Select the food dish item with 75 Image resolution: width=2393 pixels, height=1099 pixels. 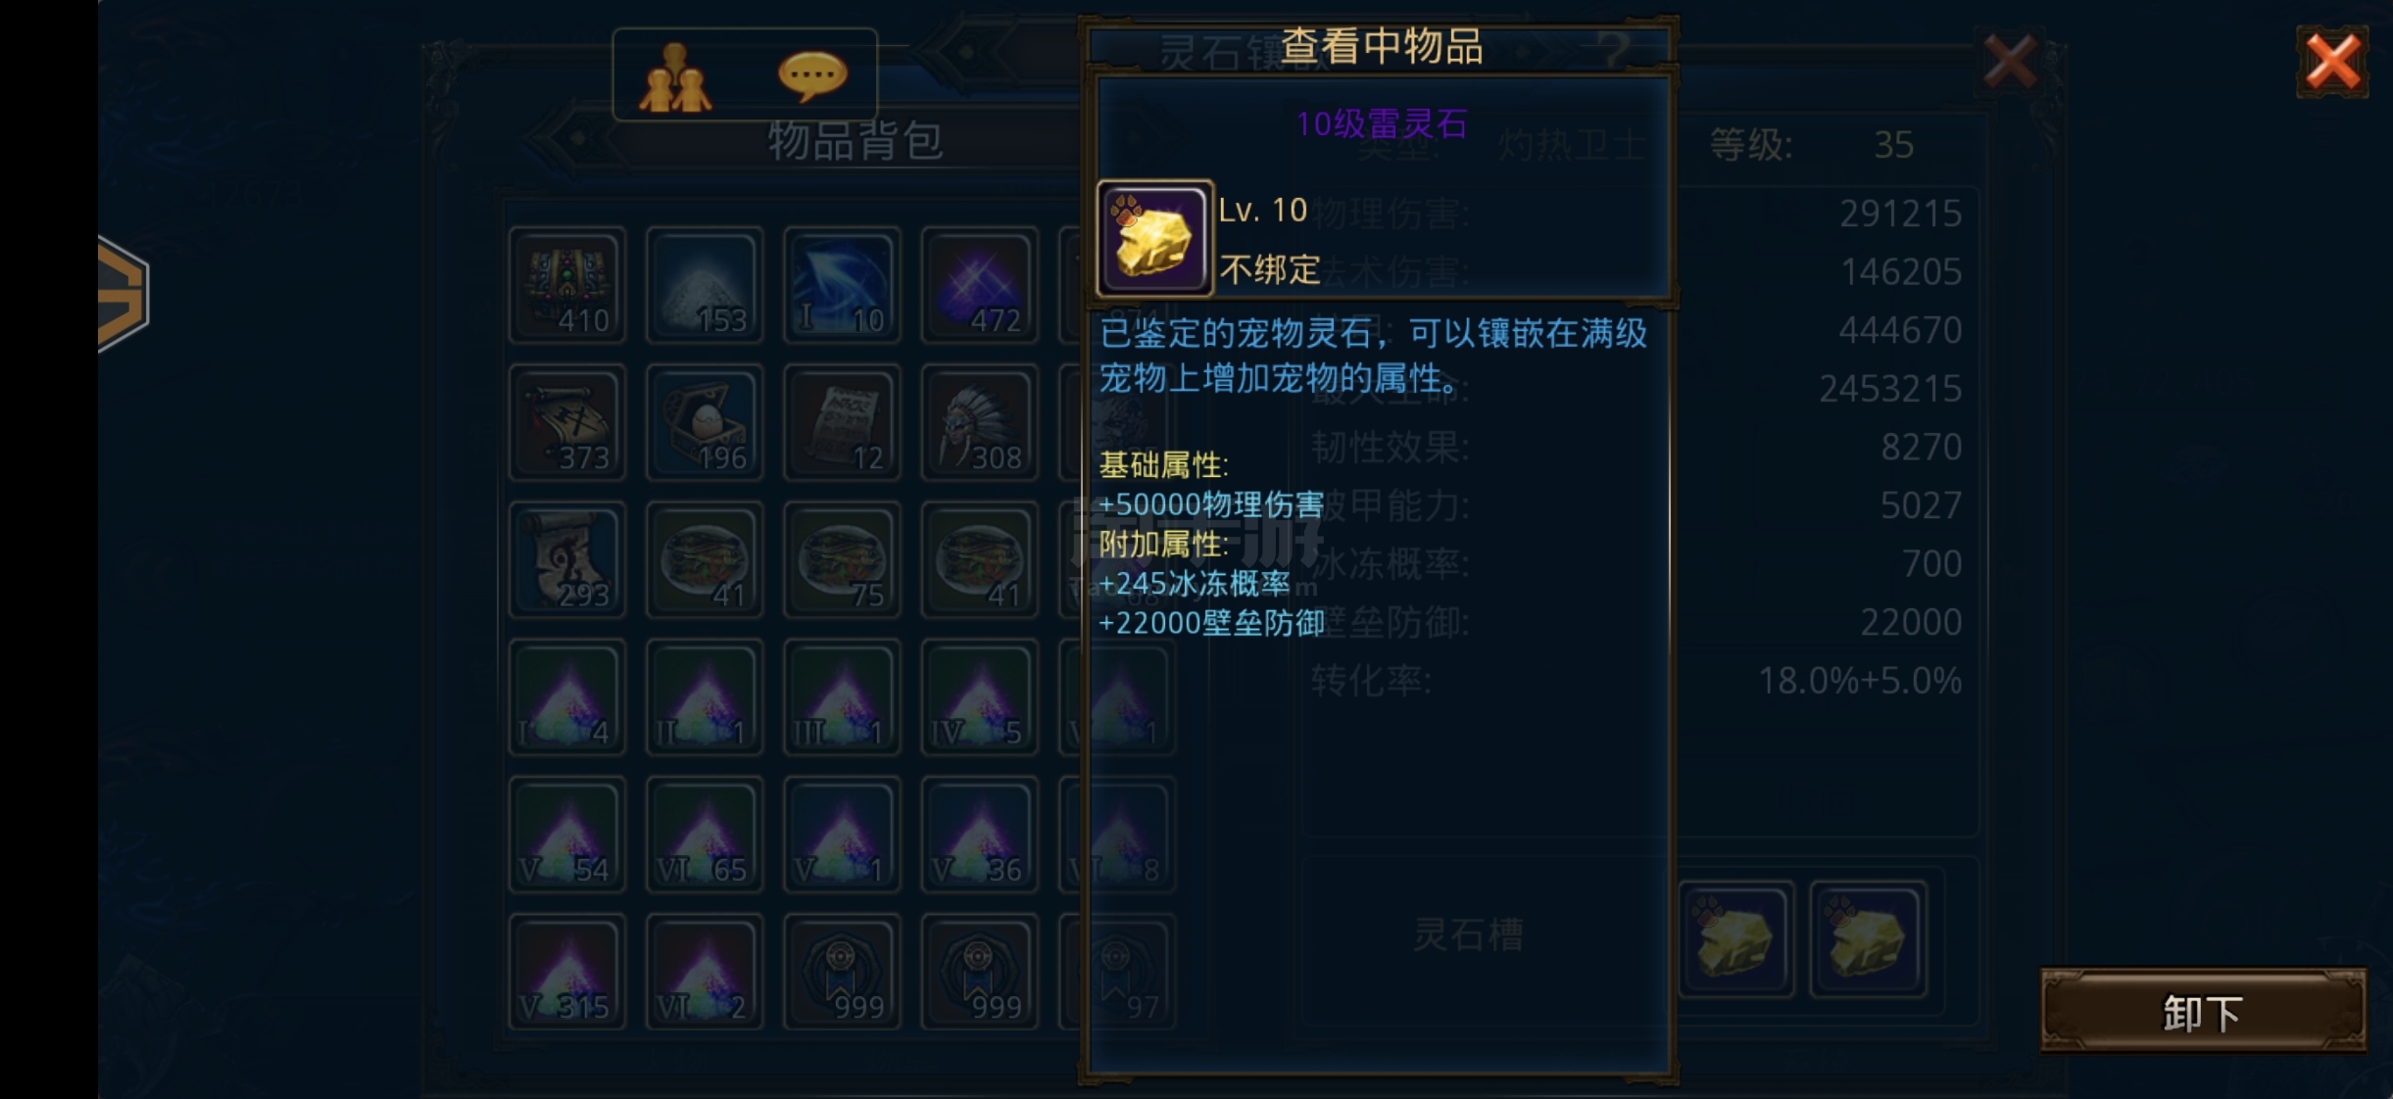842,559
